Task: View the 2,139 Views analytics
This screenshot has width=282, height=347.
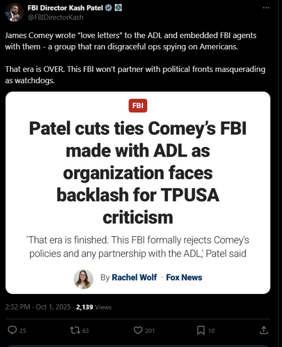Action: pyautogui.click(x=94, y=307)
